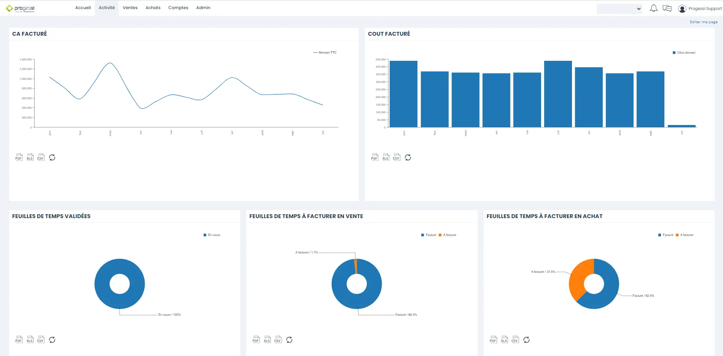Refresh the CA Facturé chart
The height and width of the screenshot is (356, 723).
coord(52,157)
